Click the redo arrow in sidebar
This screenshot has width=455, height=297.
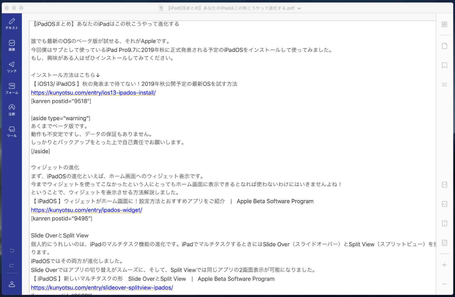pos(12,265)
